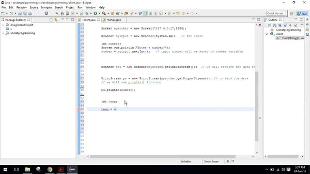Open the Package Explorer view menu
This screenshot has height=174, width=310.
point(62,19)
